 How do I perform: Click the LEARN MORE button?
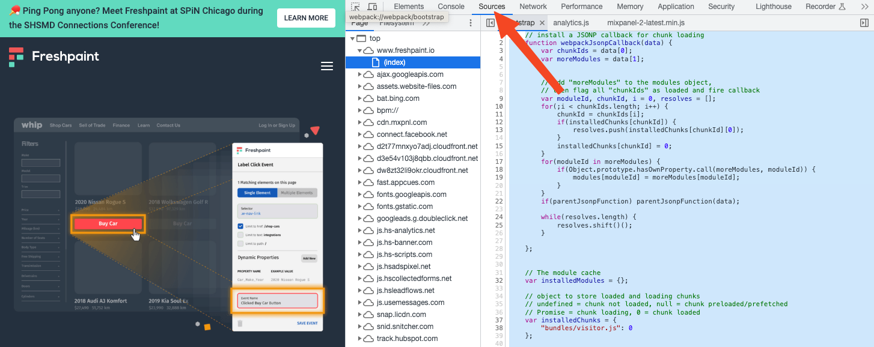[x=306, y=18]
